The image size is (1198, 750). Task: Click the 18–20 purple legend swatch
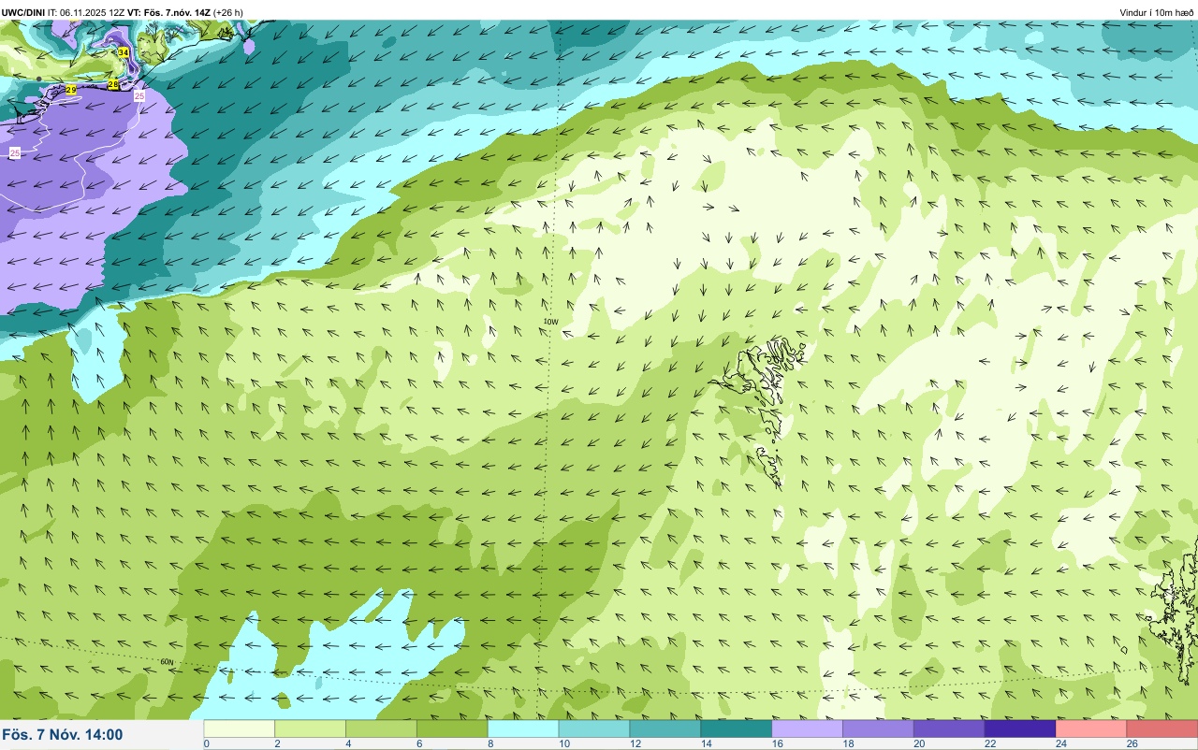(x=878, y=728)
